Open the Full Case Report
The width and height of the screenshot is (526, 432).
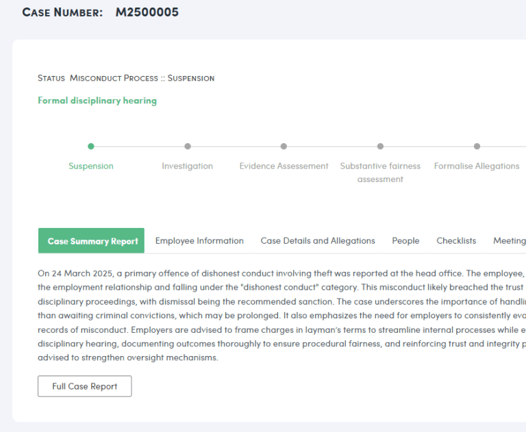tap(84, 386)
